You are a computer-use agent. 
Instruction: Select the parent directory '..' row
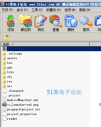(51, 49)
